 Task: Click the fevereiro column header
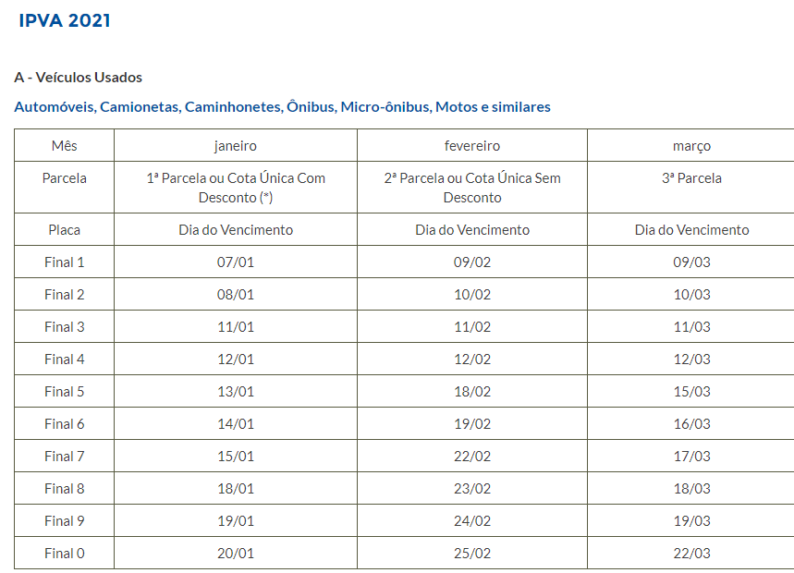pos(472,146)
